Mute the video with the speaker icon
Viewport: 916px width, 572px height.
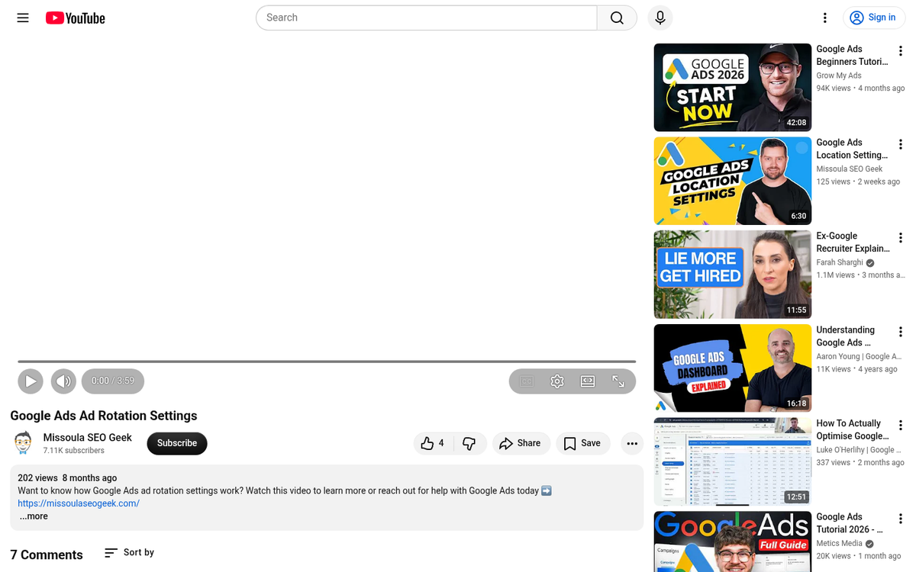pyautogui.click(x=63, y=381)
